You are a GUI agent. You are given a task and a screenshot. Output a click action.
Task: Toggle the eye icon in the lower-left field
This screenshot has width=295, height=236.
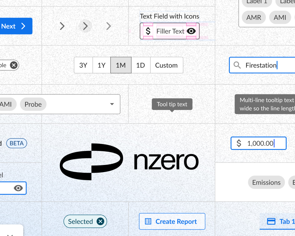18,188
